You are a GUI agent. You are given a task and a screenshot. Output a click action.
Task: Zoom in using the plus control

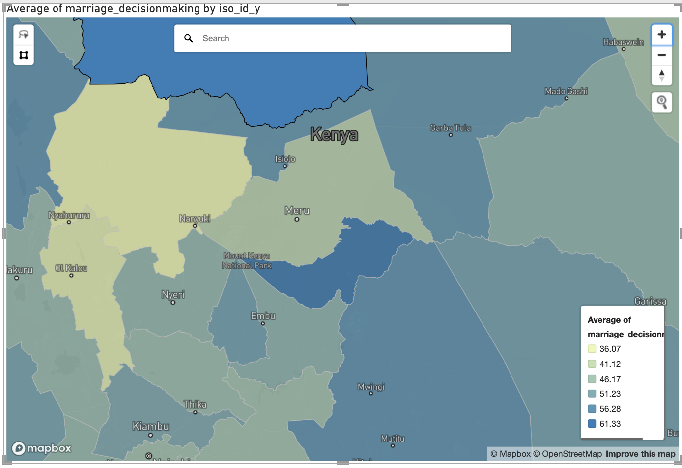point(662,34)
